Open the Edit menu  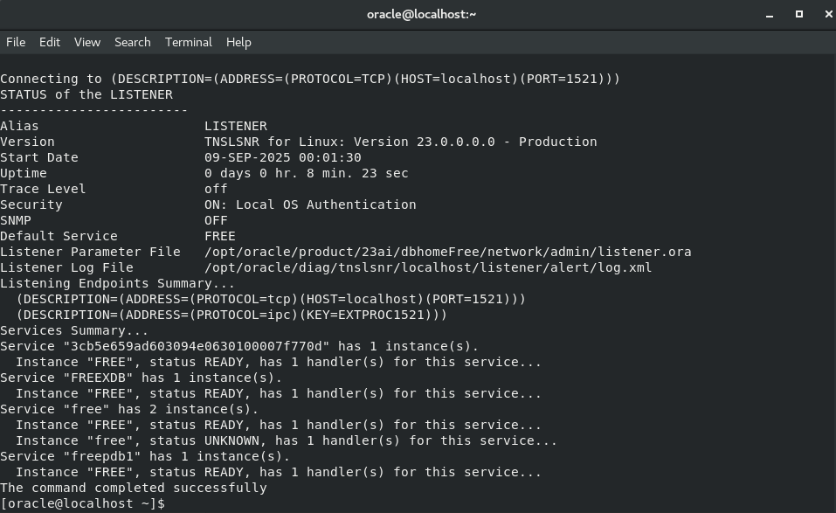pyautogui.click(x=50, y=42)
